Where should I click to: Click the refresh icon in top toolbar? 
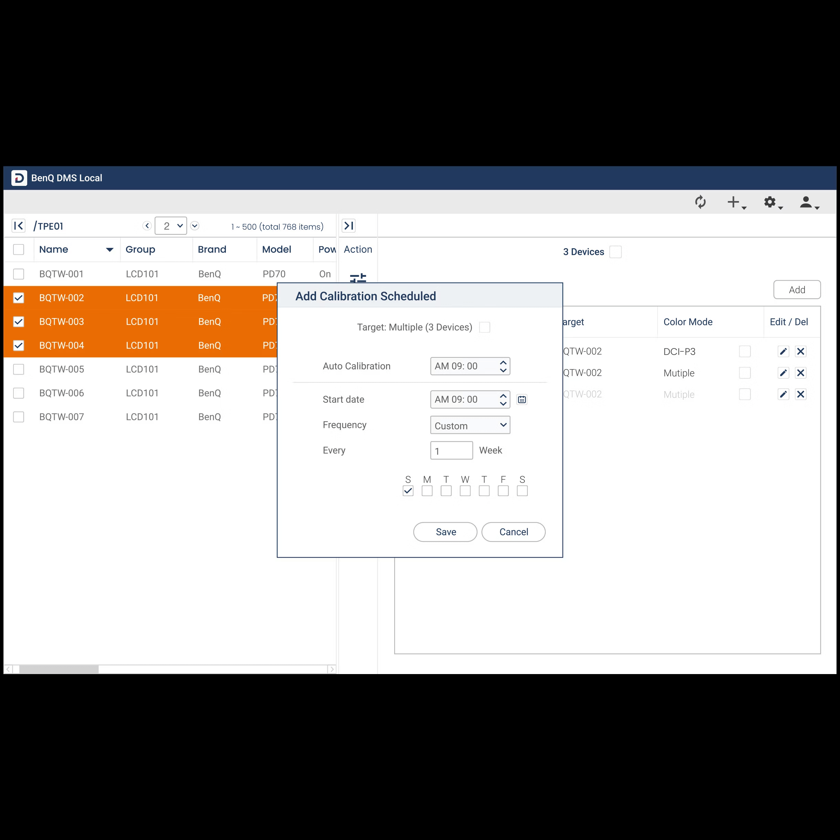700,202
